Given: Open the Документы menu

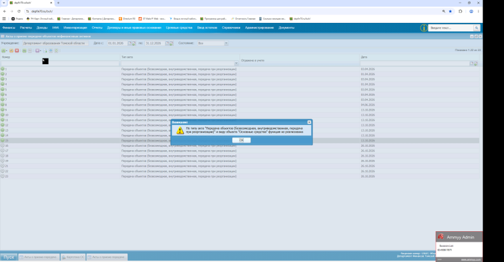Looking at the screenshot, I should (286, 28).
